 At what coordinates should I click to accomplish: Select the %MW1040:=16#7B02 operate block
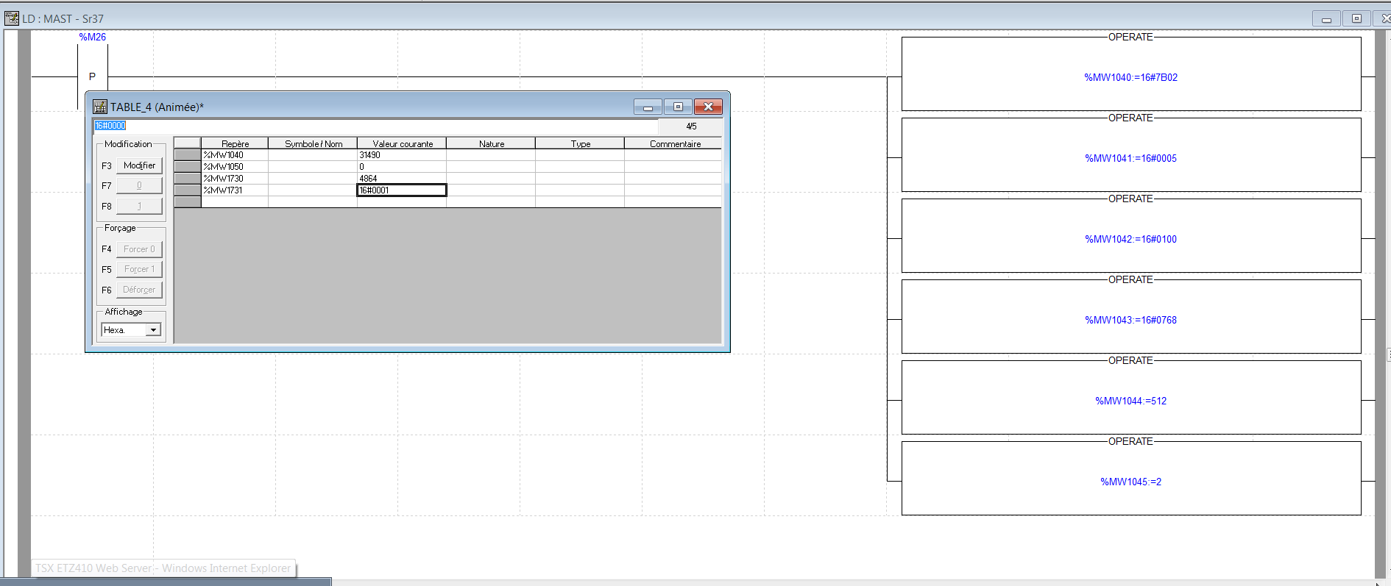click(x=1130, y=77)
